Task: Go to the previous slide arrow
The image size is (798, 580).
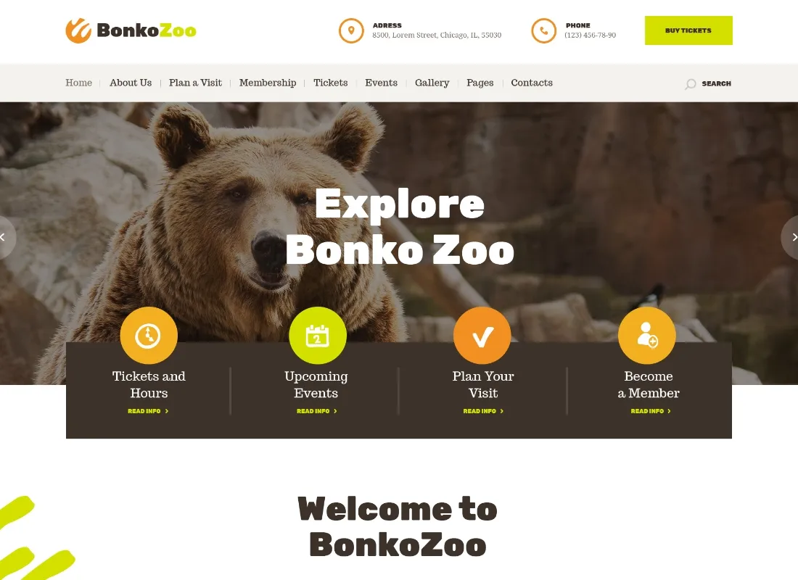Action: (5, 237)
